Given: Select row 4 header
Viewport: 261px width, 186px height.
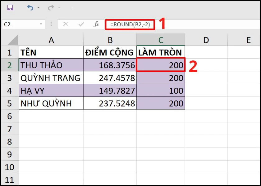Looking at the screenshot, I should click(10, 91).
